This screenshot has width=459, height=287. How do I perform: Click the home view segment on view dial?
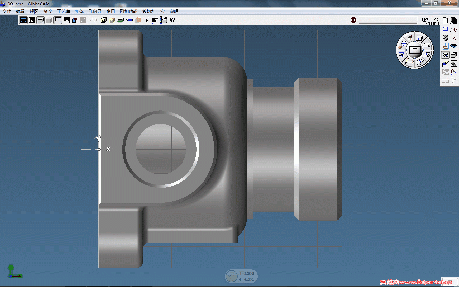[410, 38]
